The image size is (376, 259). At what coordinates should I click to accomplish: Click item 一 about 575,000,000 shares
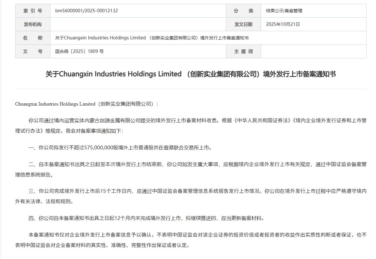[x=120, y=147]
